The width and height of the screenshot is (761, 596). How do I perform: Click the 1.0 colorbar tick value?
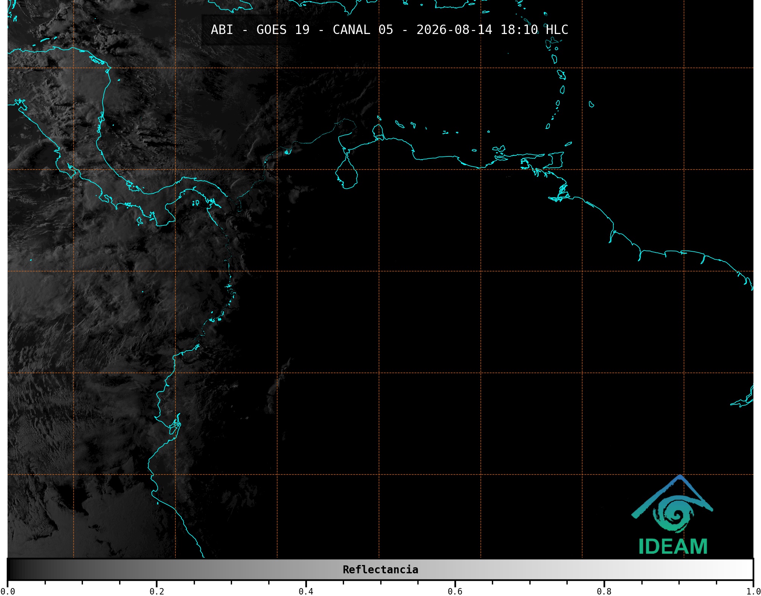click(x=753, y=591)
